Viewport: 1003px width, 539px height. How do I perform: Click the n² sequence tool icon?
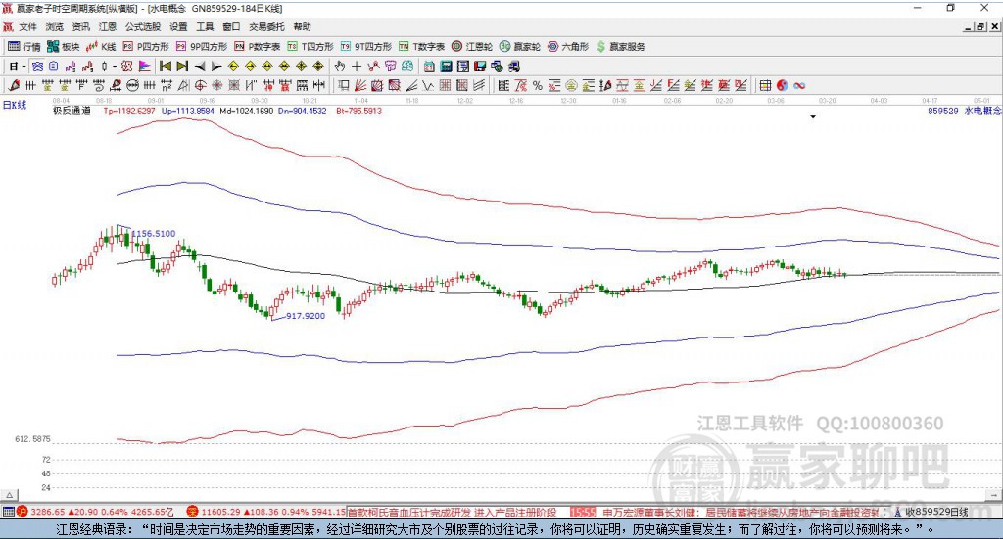point(167,85)
